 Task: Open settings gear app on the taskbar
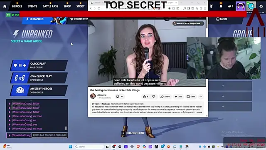132,147
